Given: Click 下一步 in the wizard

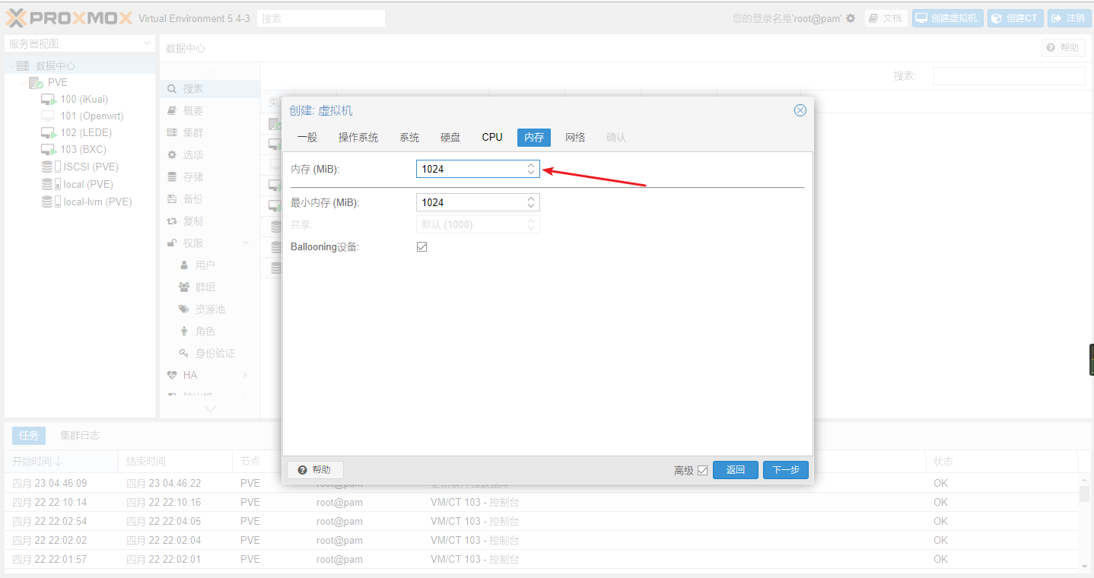Looking at the screenshot, I should point(786,470).
